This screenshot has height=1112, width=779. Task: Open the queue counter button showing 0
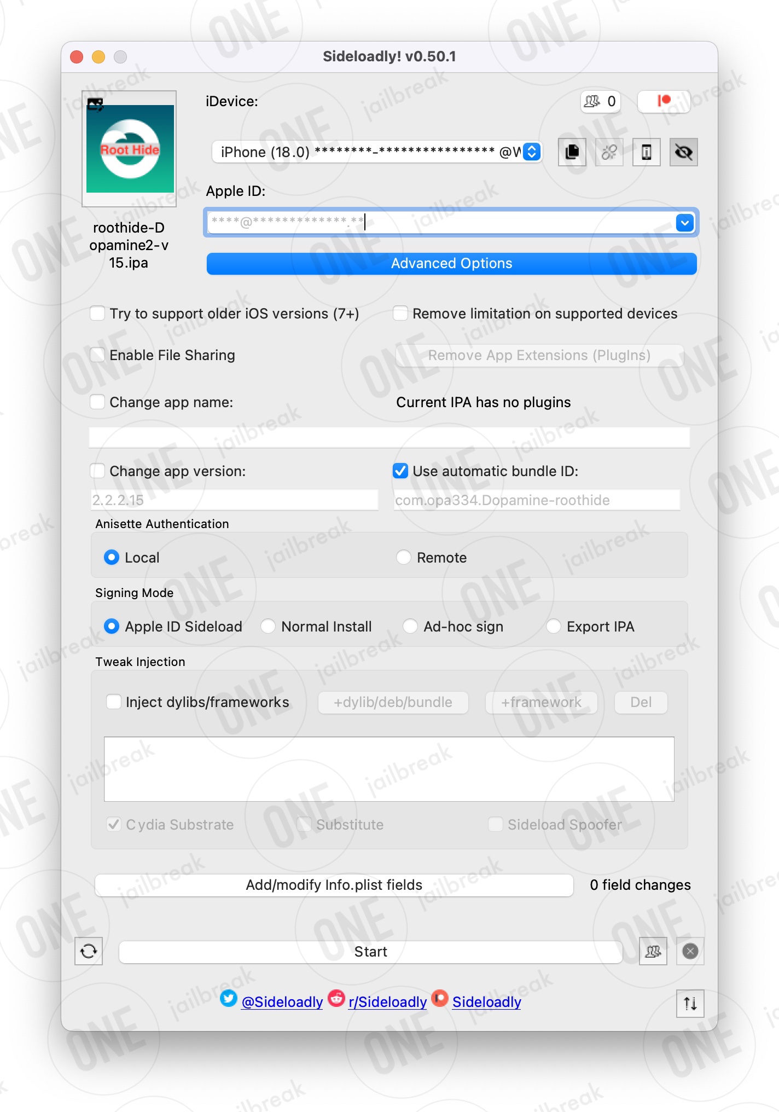[x=601, y=101]
